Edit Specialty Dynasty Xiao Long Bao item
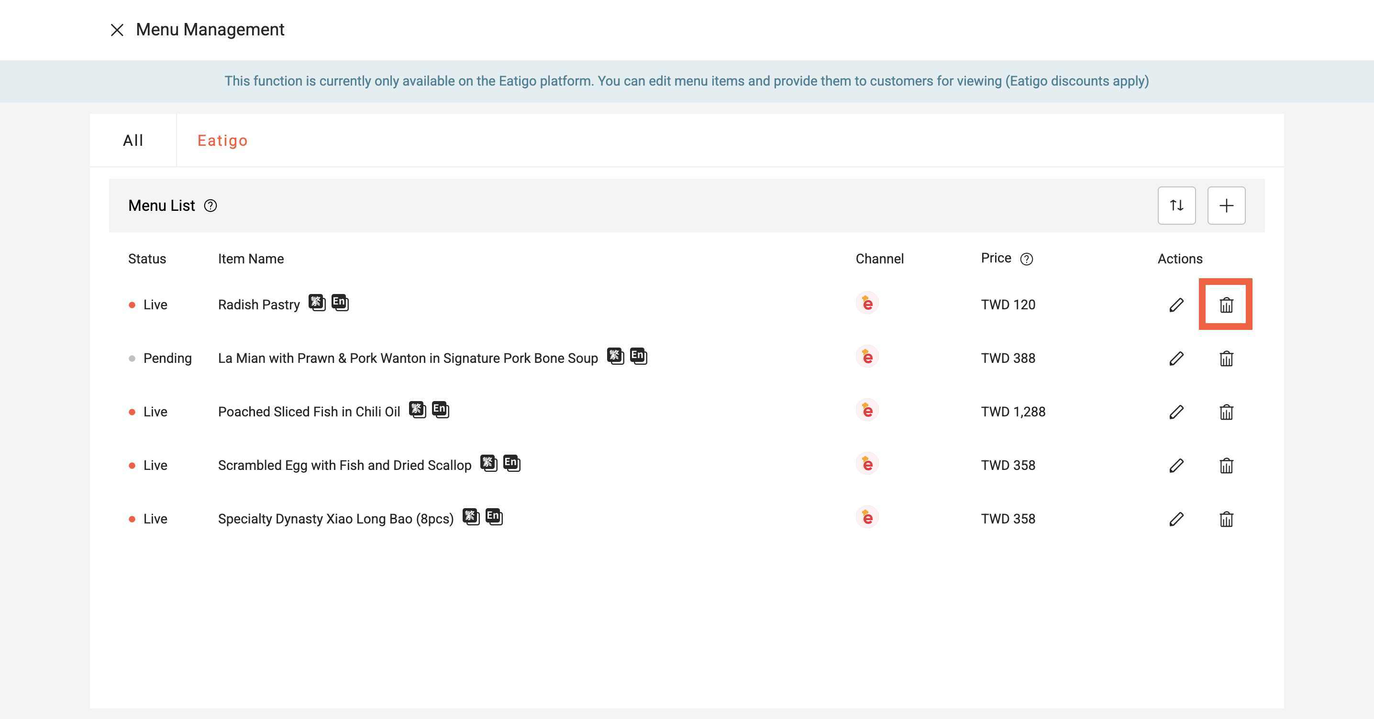The image size is (1374, 719). coord(1176,519)
